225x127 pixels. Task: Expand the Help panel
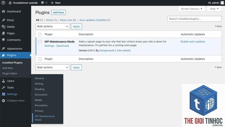[214, 9]
